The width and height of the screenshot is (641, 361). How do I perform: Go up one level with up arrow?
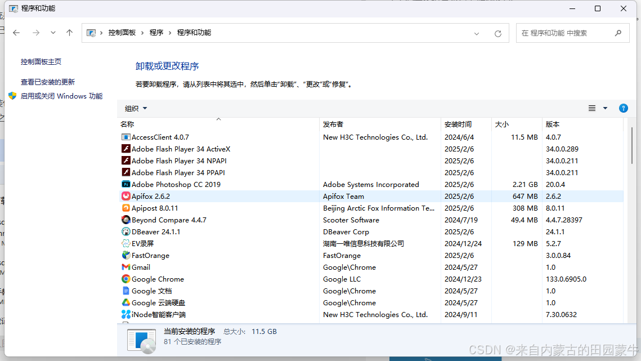coord(69,33)
